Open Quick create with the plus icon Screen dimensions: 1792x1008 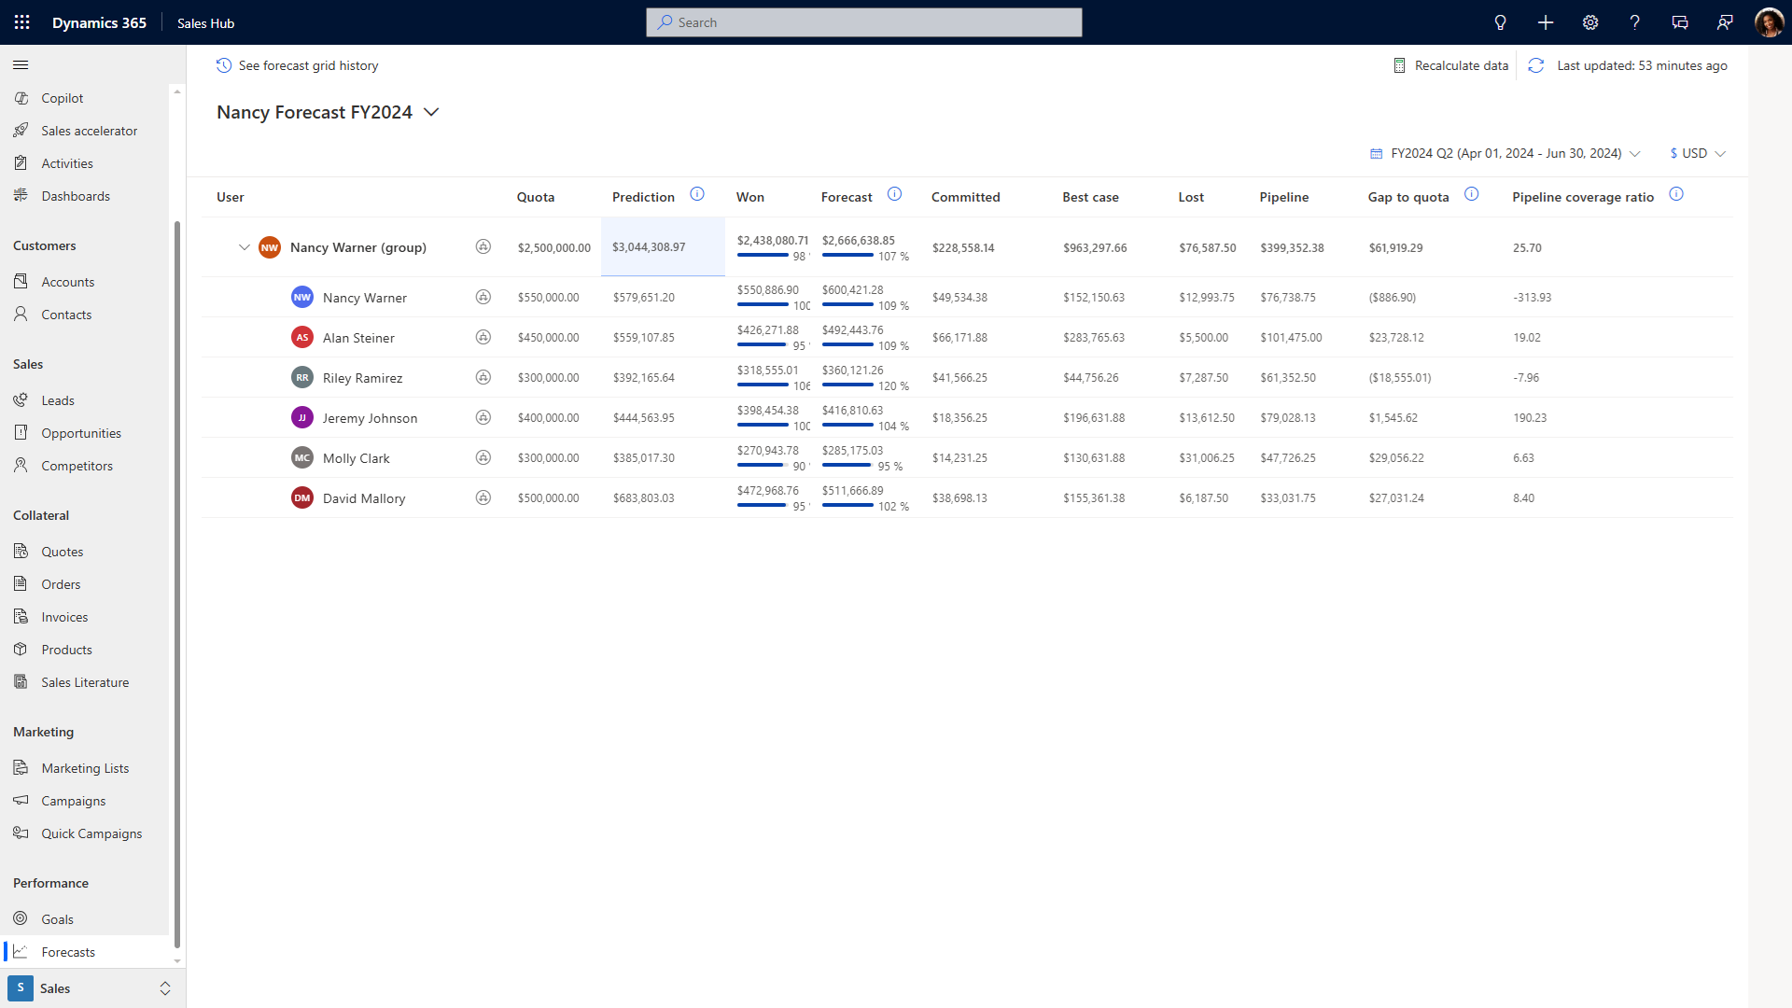pyautogui.click(x=1545, y=21)
